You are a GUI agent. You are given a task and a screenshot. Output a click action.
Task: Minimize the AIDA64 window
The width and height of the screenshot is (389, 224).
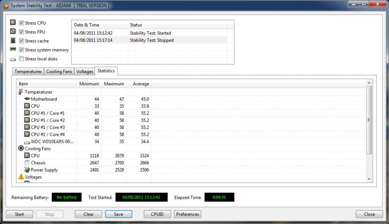tap(354, 4)
